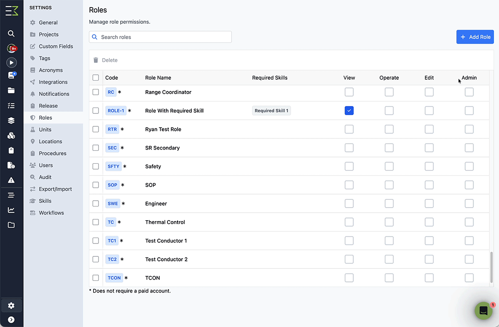
Task: Click the Add Role button
Action: coord(475,37)
